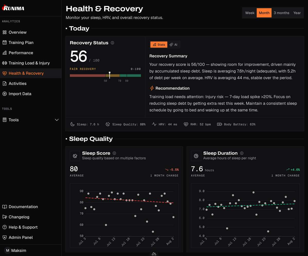Switch recovery view to Stats
Image resolution: width=308 pixels, height=256 pixels.
[x=159, y=45]
